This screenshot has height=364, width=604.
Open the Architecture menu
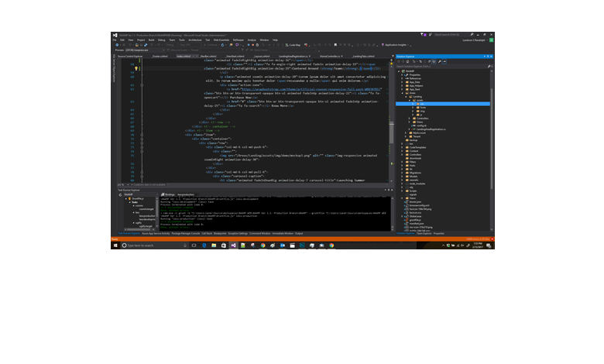pos(194,39)
